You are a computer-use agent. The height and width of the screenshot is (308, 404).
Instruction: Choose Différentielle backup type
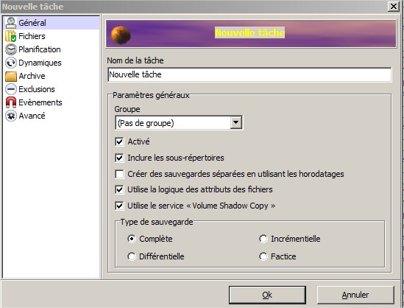132,256
